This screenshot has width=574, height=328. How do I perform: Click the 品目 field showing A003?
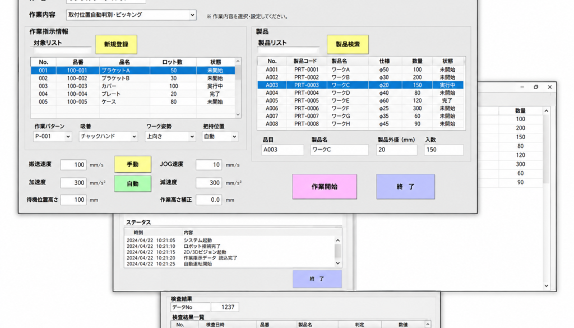[283, 150]
